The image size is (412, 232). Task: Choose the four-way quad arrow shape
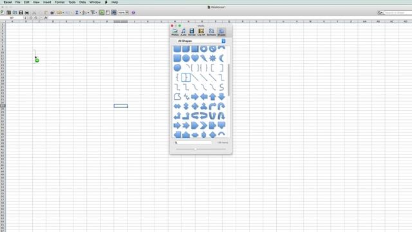click(x=194, y=106)
